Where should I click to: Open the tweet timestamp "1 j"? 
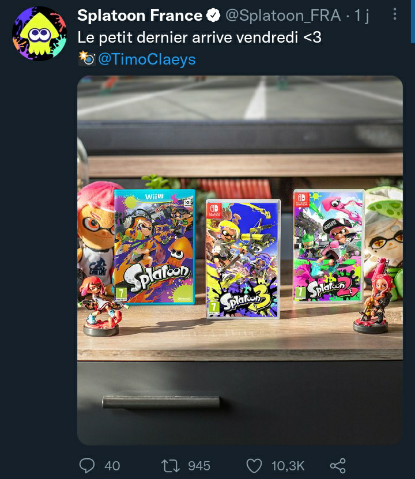click(x=361, y=16)
